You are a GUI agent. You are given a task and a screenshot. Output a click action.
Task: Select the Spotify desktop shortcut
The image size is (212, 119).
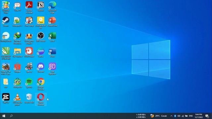[x=29, y=83]
